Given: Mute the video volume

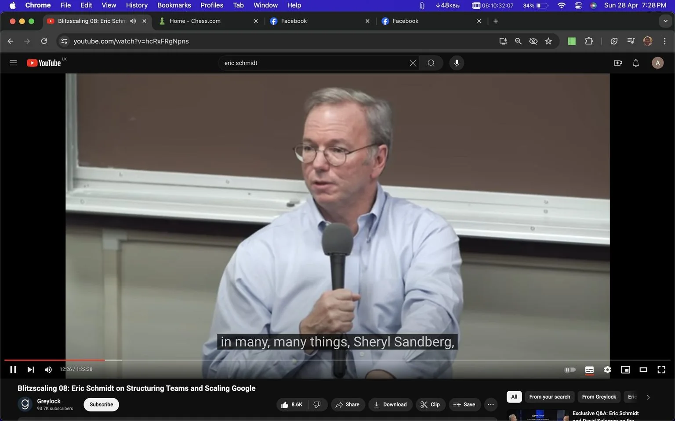Looking at the screenshot, I should tap(48, 370).
